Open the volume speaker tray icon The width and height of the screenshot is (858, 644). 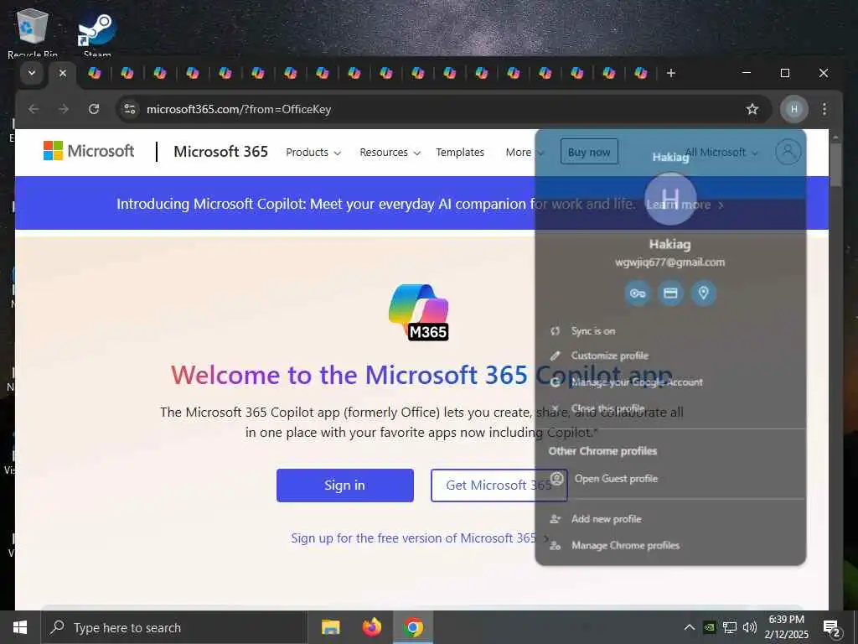pyautogui.click(x=750, y=627)
